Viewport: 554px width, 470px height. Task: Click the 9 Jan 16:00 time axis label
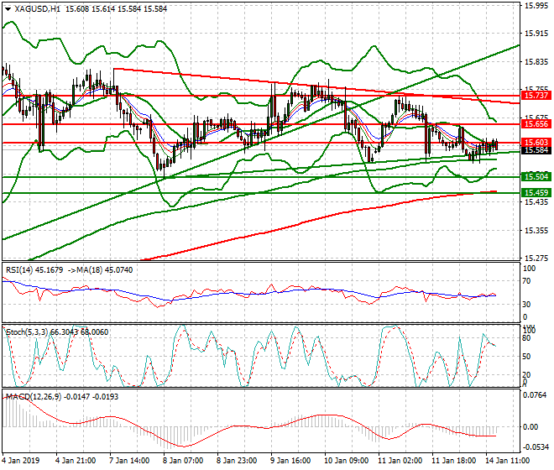click(290, 461)
